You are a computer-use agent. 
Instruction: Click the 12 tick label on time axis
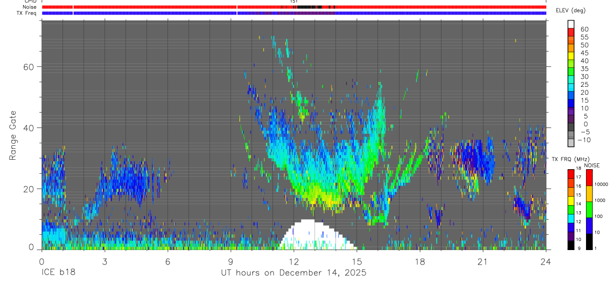293,262
